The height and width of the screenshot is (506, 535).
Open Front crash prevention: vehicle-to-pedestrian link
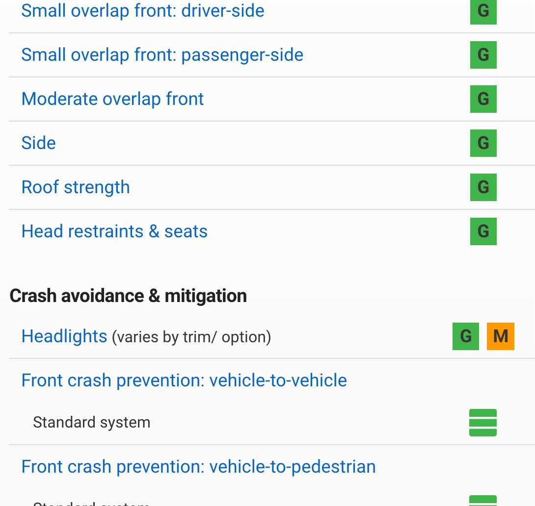(x=198, y=466)
